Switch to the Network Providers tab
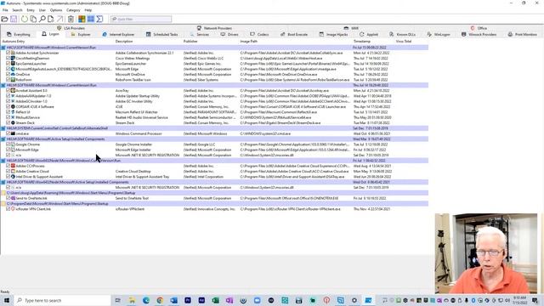This screenshot has height=306, width=544. pos(214,28)
